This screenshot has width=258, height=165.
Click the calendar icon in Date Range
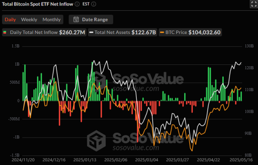point(76,19)
